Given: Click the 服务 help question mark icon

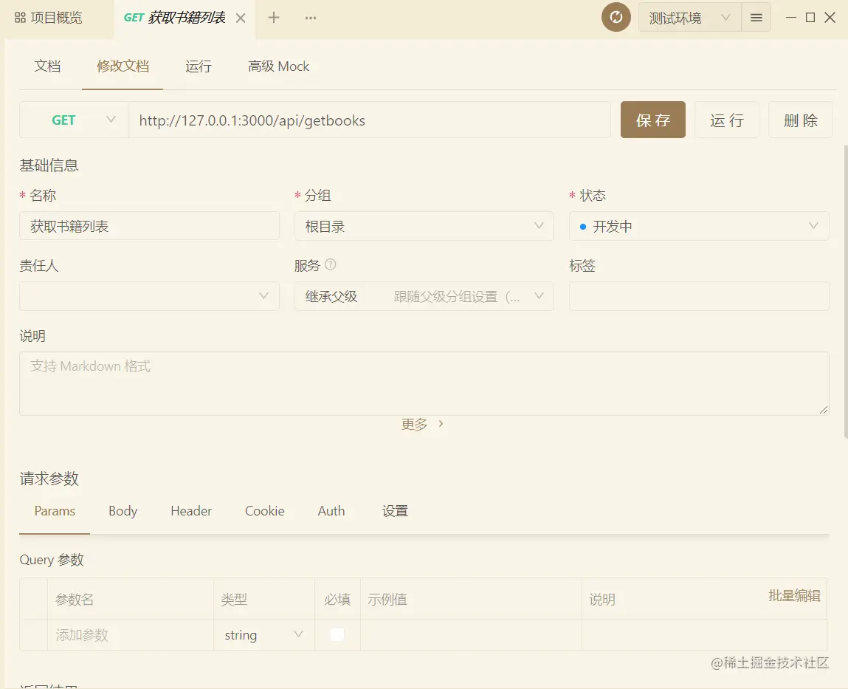Looking at the screenshot, I should click(x=330, y=264).
